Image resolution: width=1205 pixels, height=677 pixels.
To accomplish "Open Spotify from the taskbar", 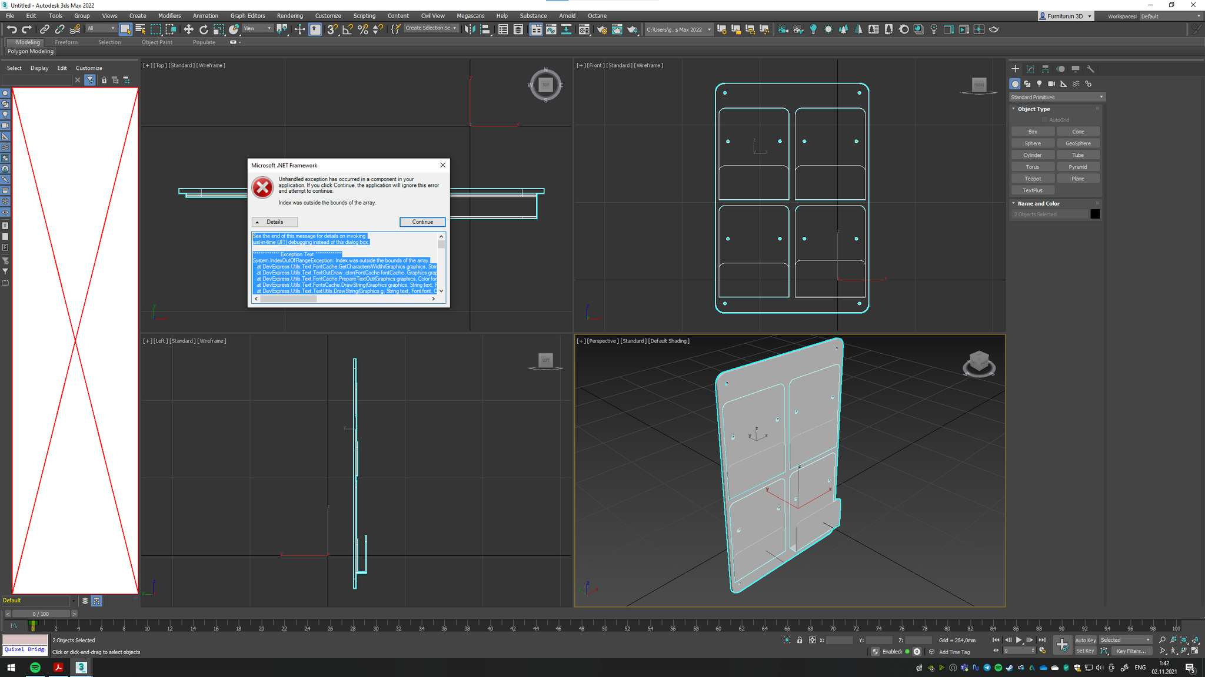I will [35, 668].
